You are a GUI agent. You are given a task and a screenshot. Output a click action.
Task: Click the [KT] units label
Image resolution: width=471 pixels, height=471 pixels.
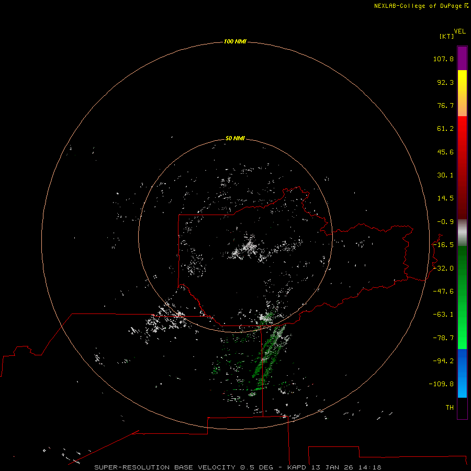click(x=447, y=36)
